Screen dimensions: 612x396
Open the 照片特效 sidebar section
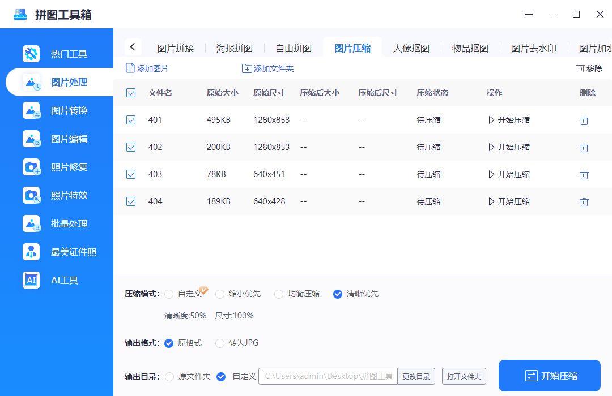tap(57, 195)
